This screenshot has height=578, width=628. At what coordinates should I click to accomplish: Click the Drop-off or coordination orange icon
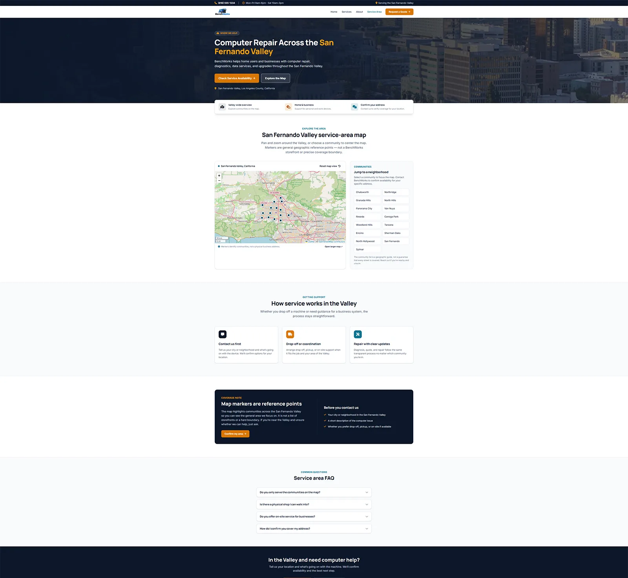coord(290,334)
